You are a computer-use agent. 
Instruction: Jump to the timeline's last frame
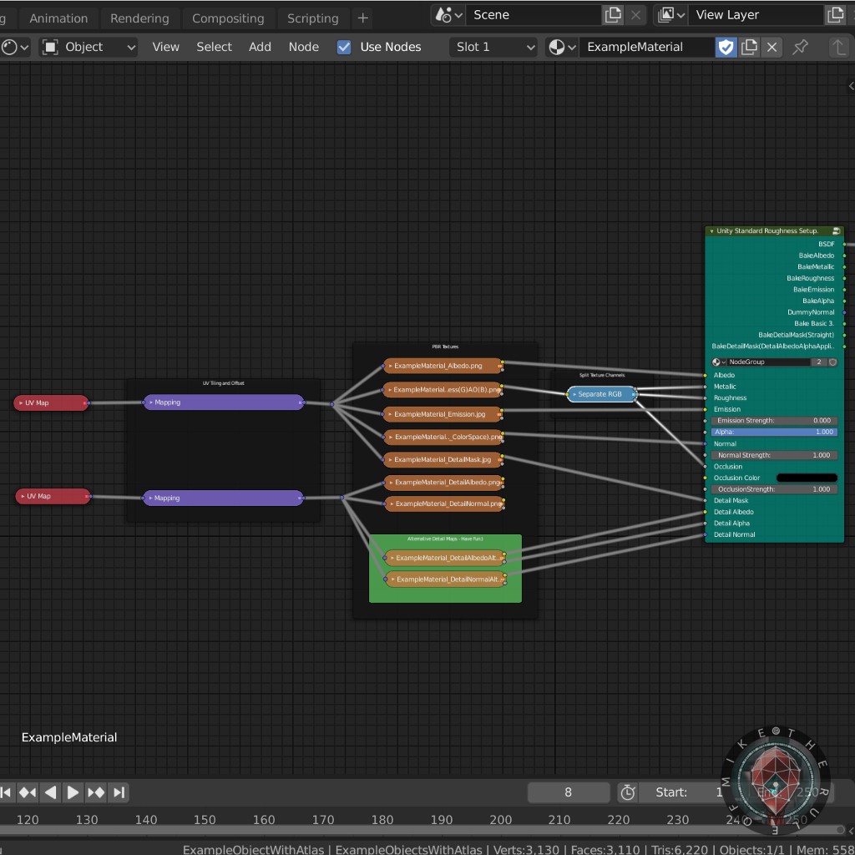[119, 792]
